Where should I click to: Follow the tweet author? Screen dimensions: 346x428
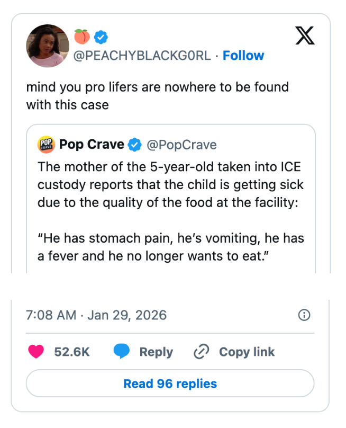(243, 56)
